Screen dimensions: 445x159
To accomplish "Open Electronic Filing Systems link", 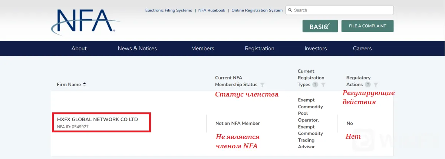I will [x=169, y=10].
